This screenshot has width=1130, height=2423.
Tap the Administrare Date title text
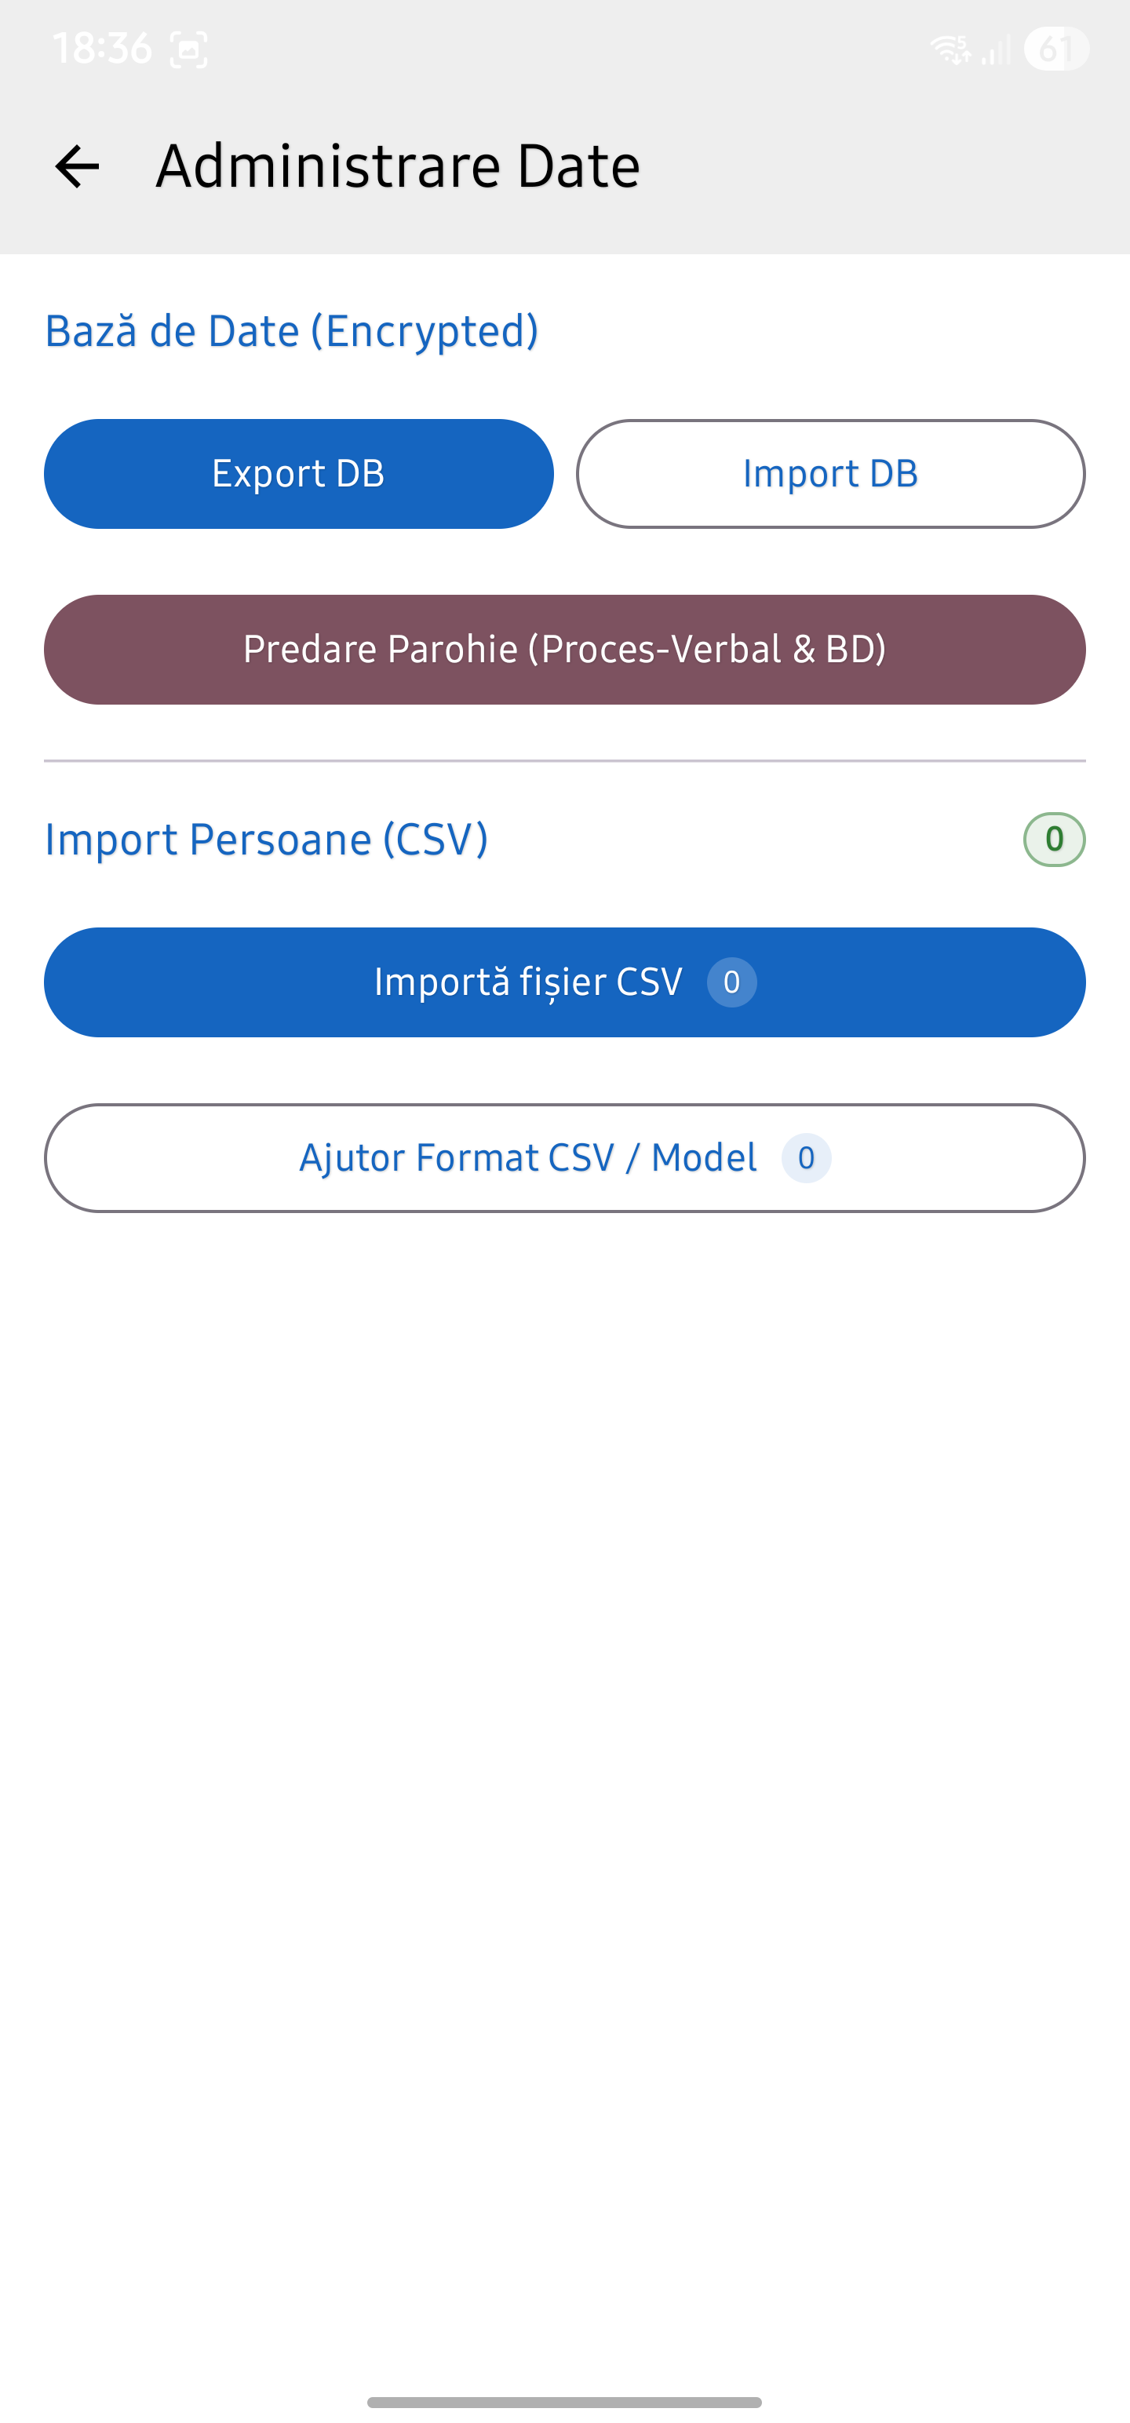click(397, 166)
